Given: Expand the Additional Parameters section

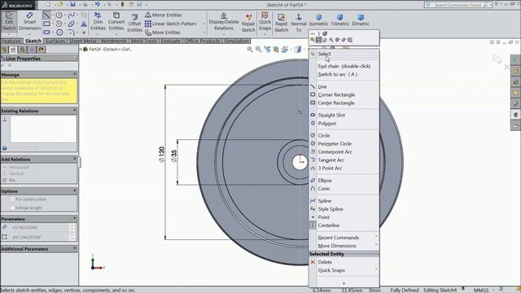Looking at the screenshot, I should [x=74, y=248].
